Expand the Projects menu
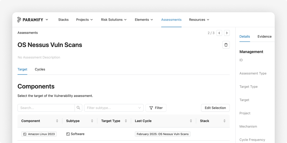This screenshot has width=287, height=143. click(84, 20)
